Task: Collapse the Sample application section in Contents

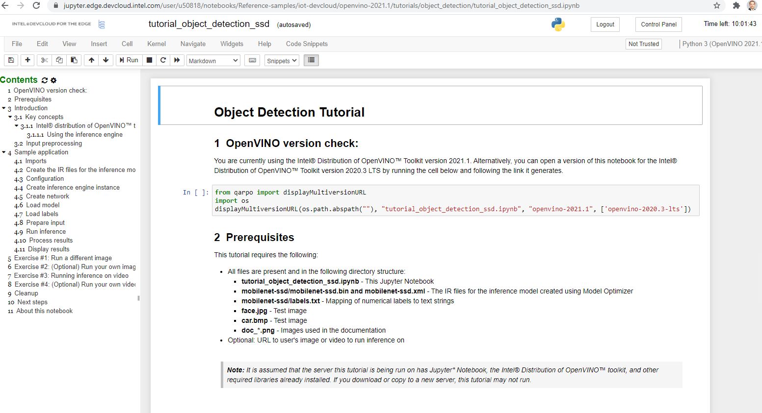Action: coord(4,152)
